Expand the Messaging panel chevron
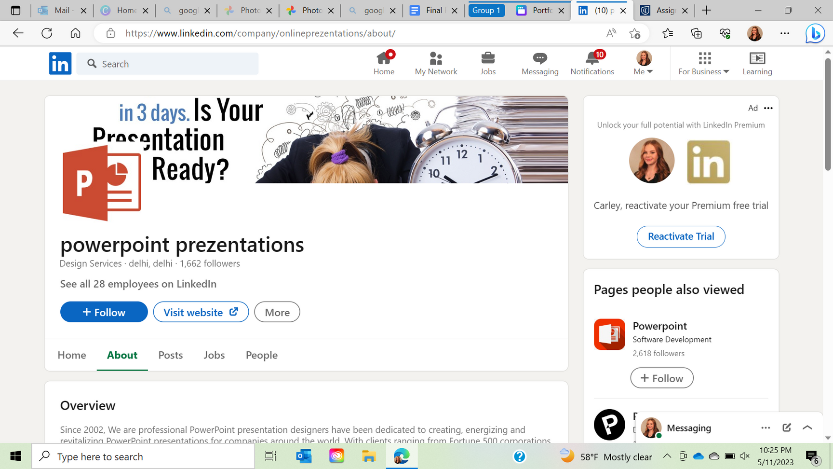This screenshot has width=833, height=469. (807, 428)
